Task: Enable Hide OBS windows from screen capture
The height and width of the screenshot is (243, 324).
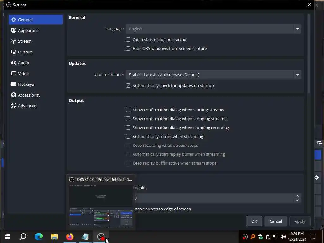Action: tap(128, 48)
